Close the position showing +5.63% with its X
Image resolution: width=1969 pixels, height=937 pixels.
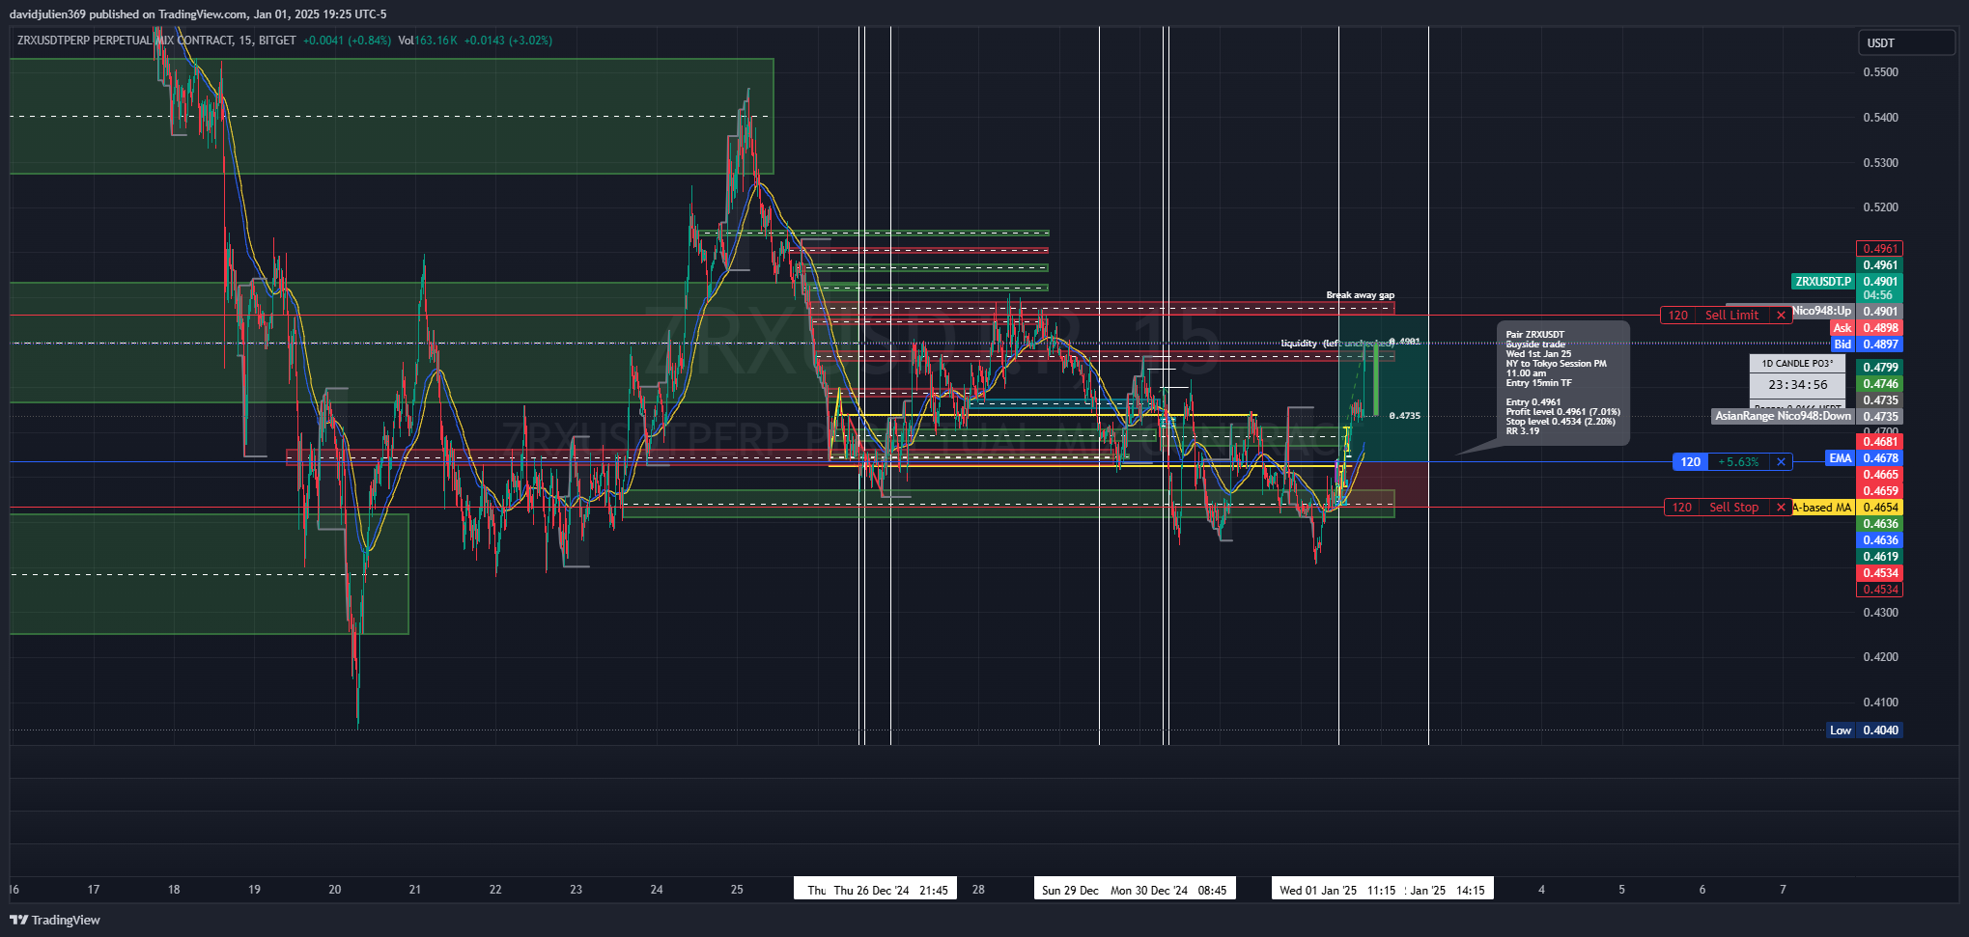[x=1781, y=462]
